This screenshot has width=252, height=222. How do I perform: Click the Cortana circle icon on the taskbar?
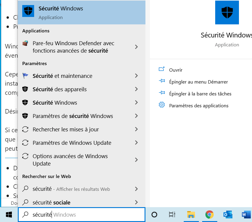[154, 215]
